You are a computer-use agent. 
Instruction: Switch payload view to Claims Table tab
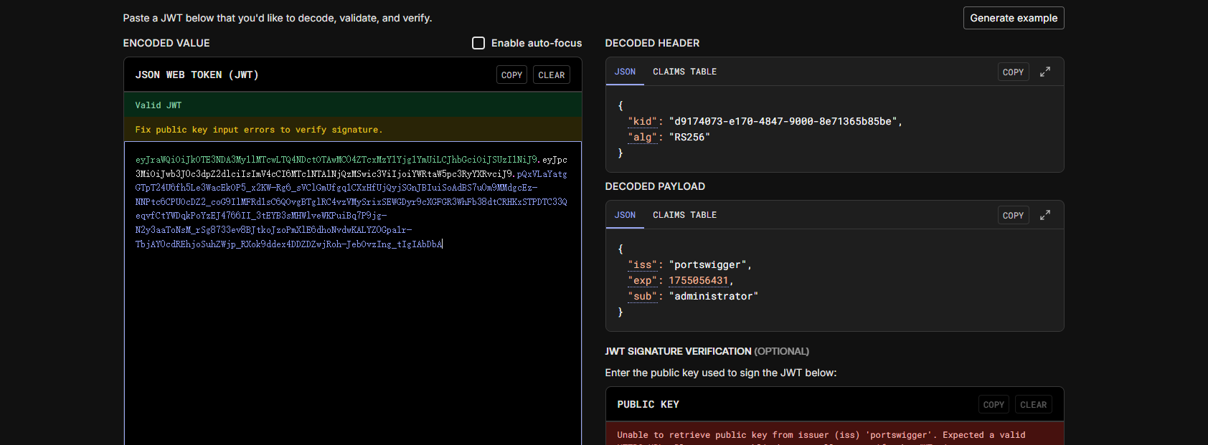[x=684, y=215]
